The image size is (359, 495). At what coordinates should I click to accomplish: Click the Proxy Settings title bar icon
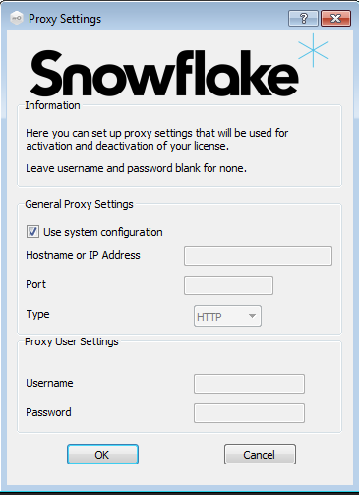click(x=17, y=18)
